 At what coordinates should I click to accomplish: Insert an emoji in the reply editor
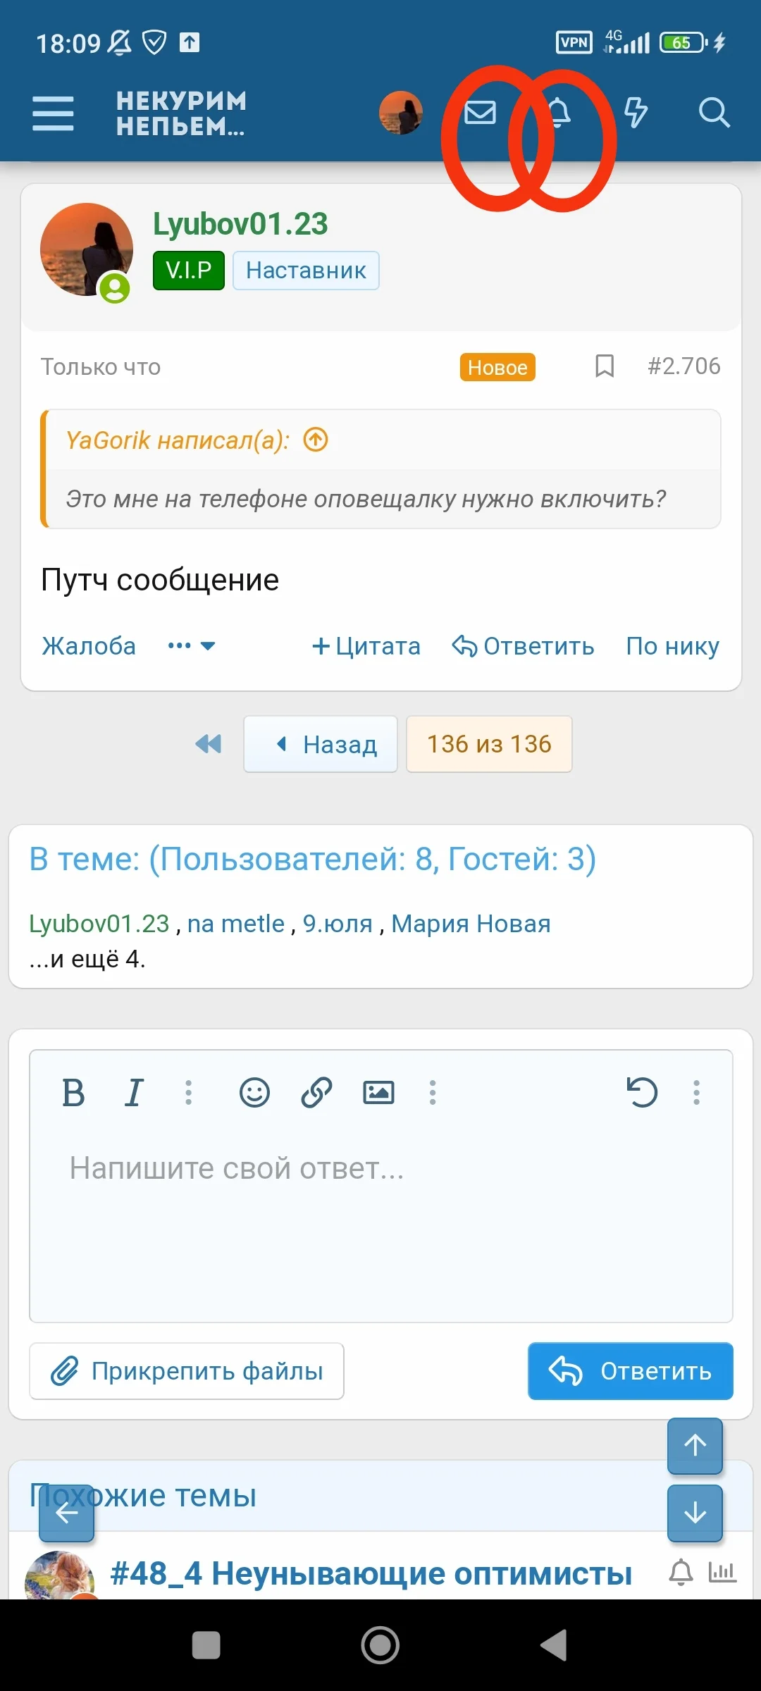pyautogui.click(x=255, y=1093)
